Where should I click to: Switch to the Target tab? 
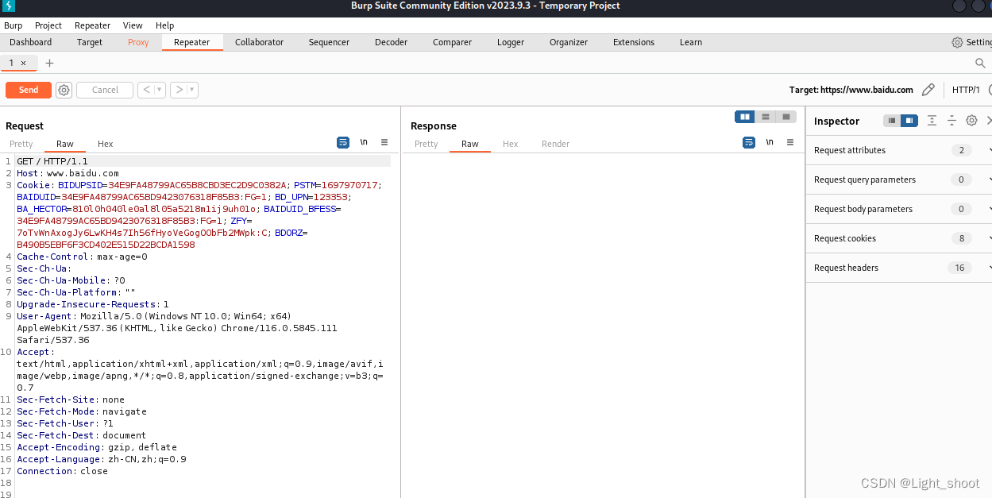(x=90, y=42)
